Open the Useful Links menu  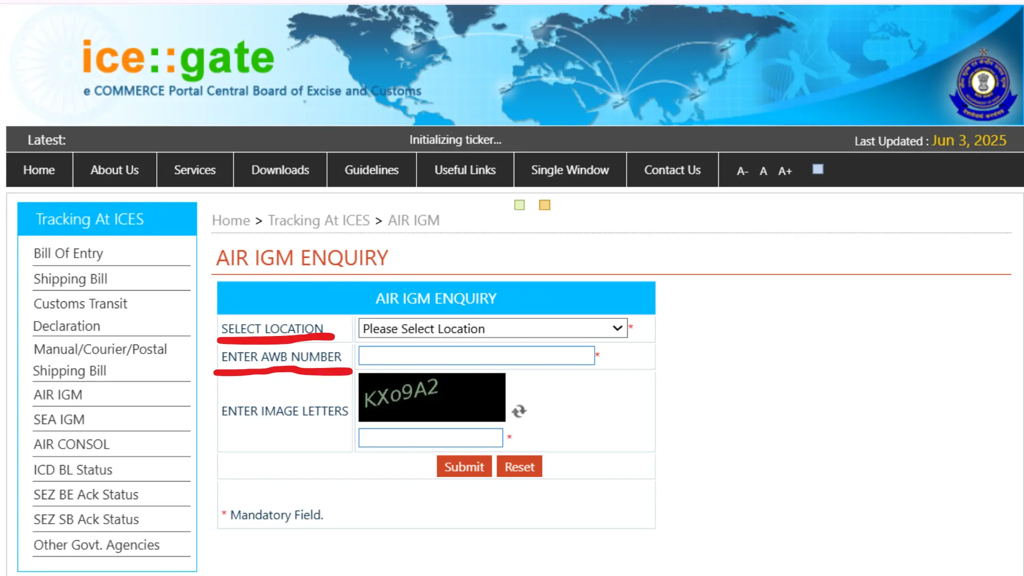tap(465, 170)
